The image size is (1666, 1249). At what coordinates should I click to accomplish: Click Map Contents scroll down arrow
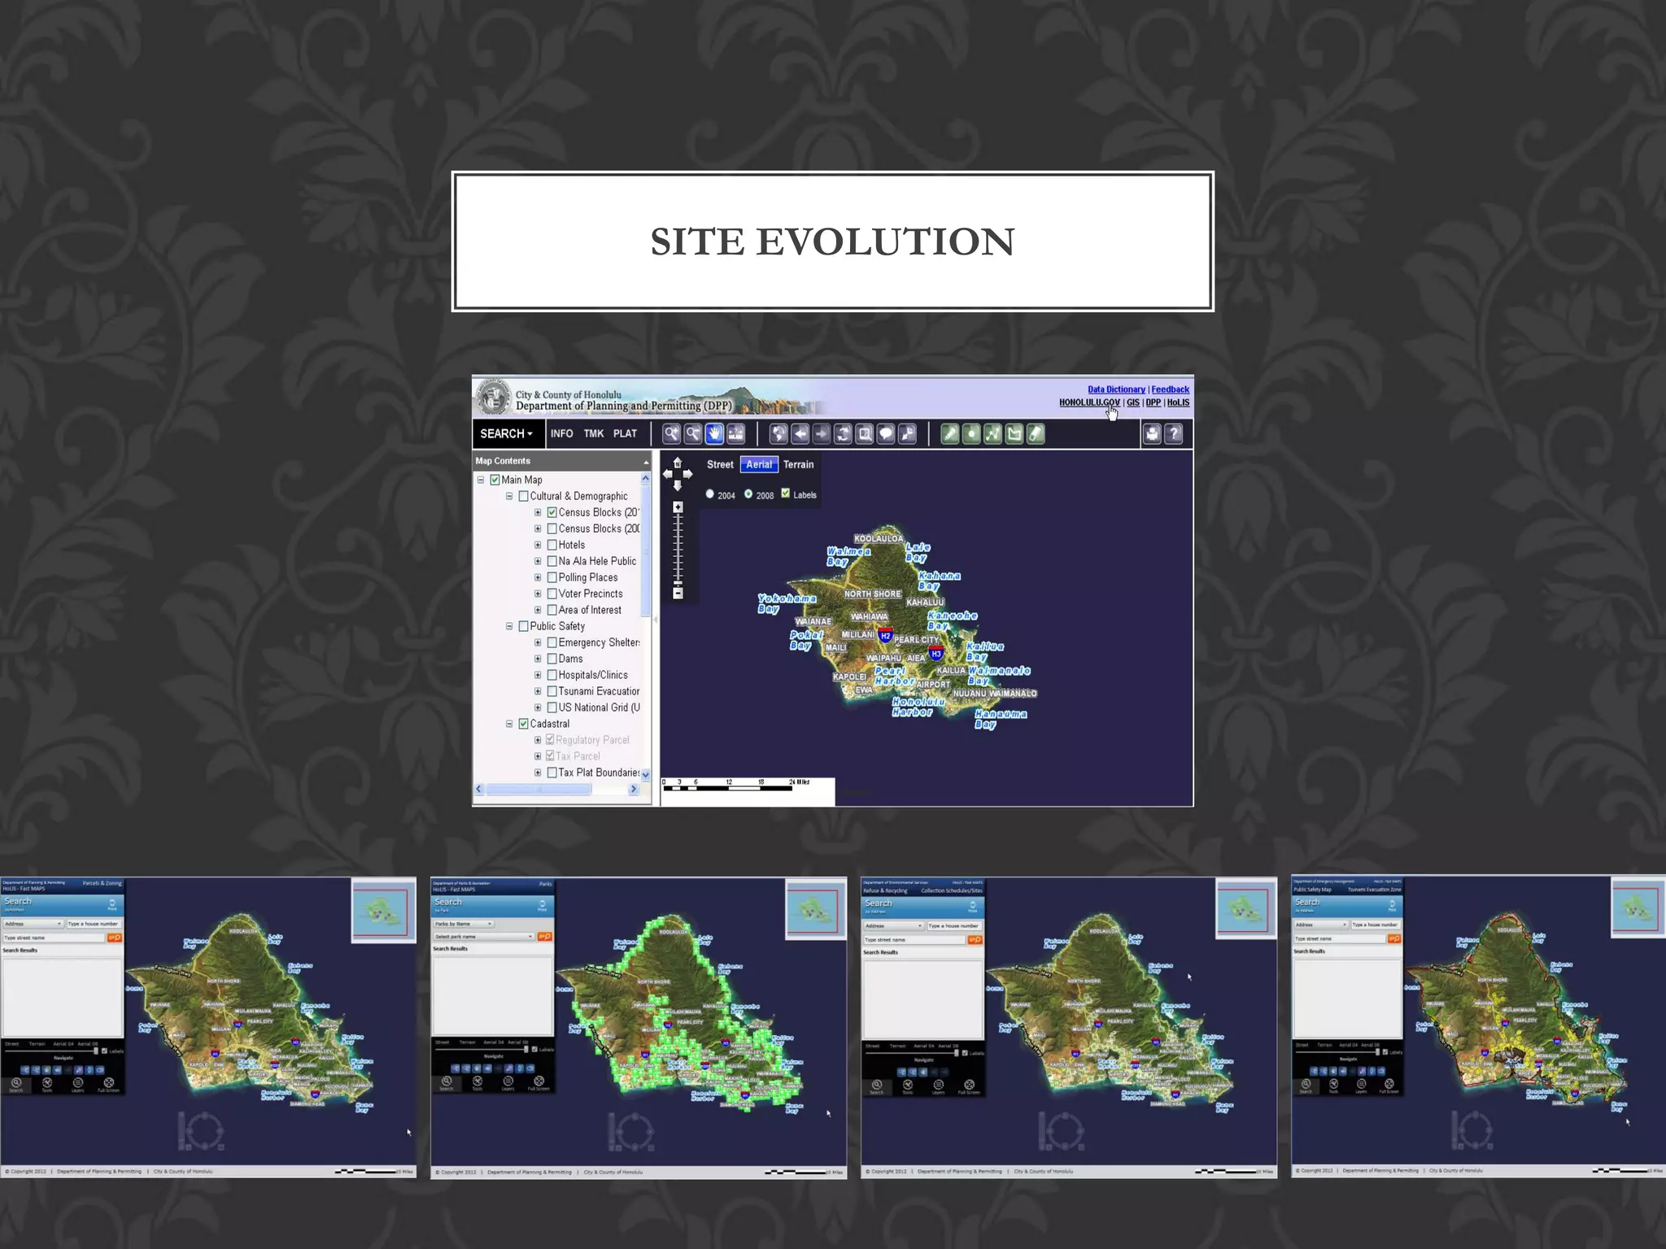[x=646, y=775]
